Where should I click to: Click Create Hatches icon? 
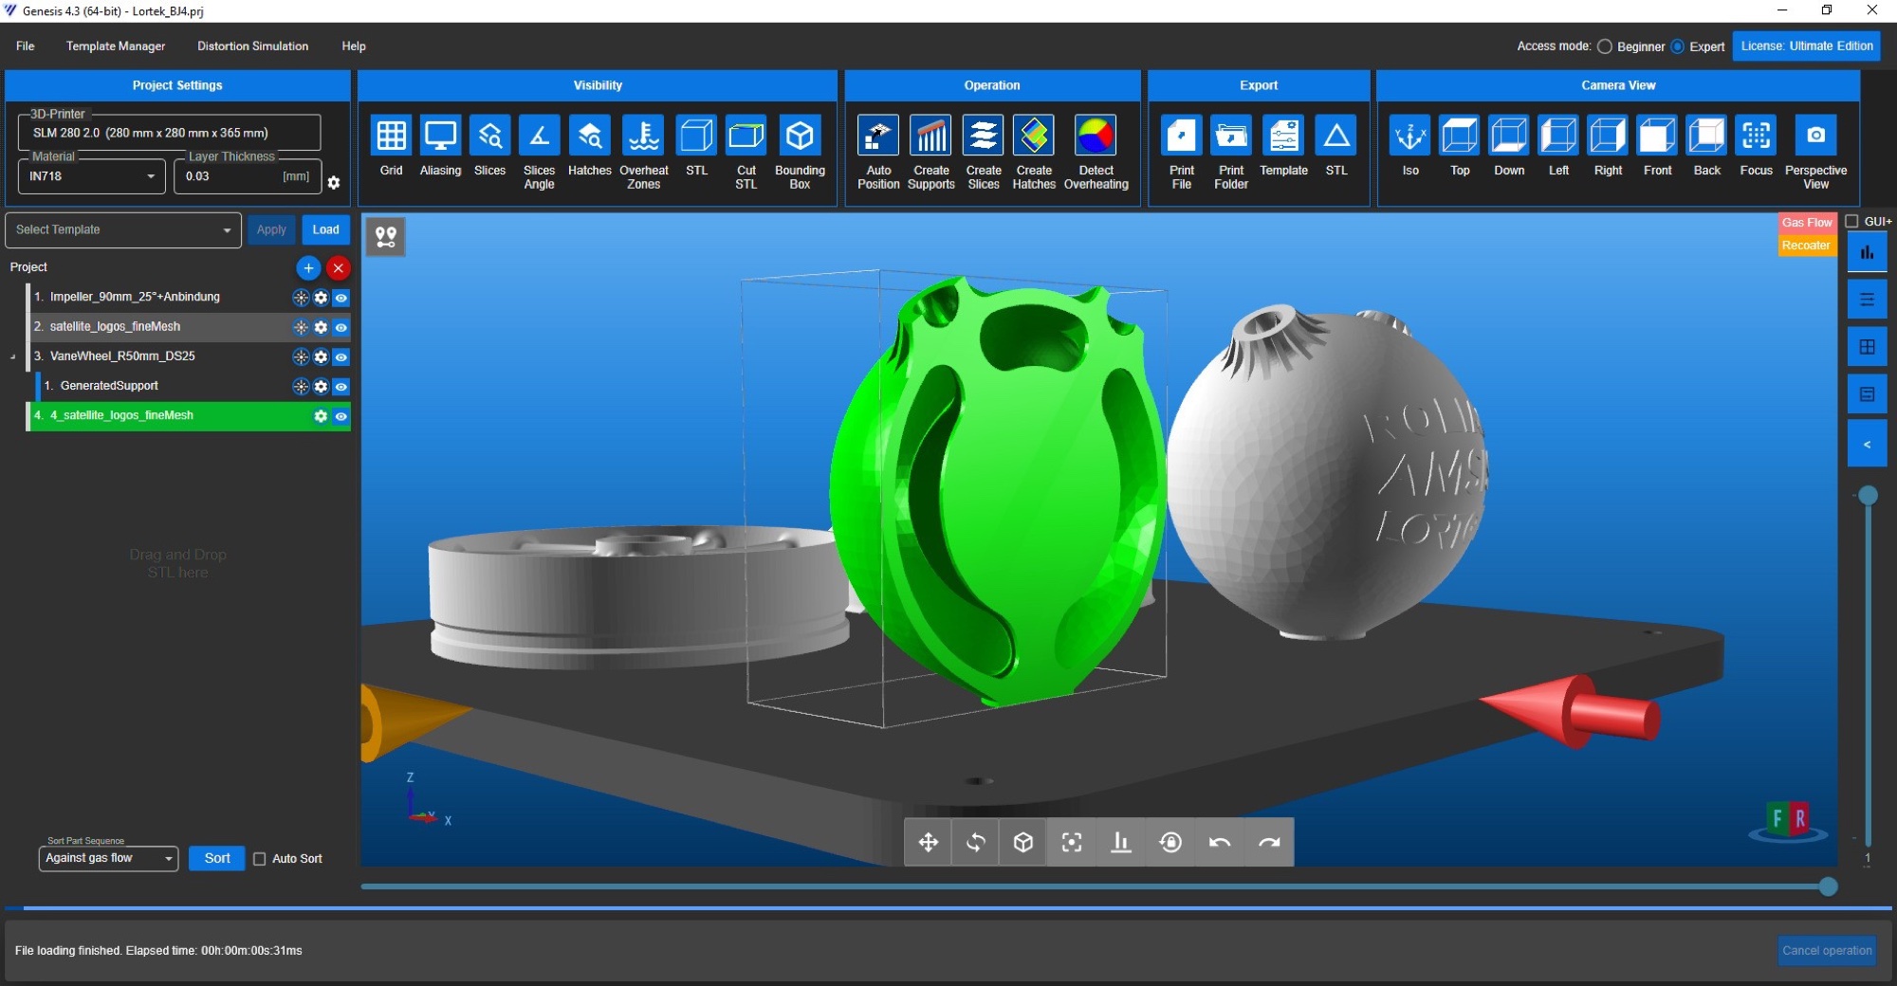[1034, 136]
